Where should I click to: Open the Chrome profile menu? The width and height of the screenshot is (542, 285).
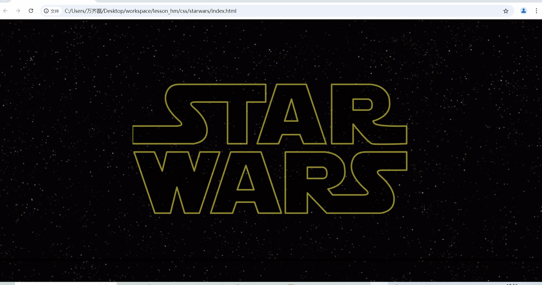pos(523,11)
